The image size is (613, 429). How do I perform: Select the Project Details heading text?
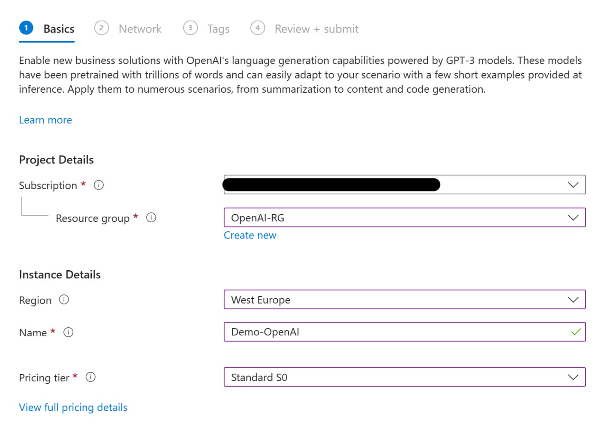click(56, 160)
